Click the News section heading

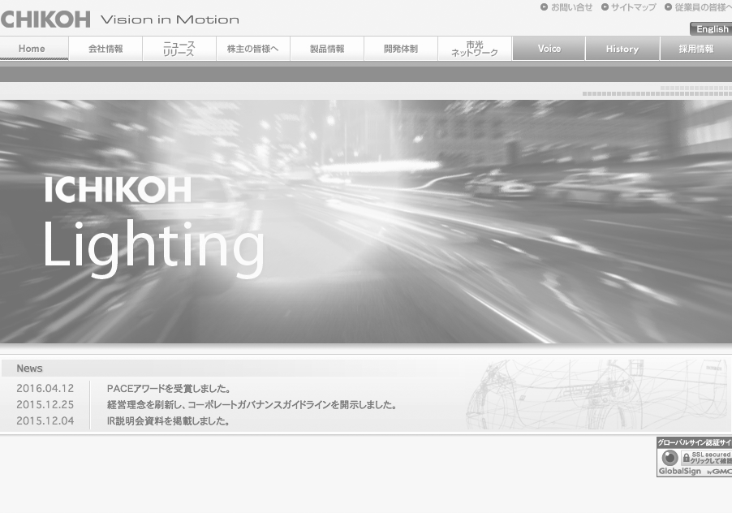tap(29, 369)
